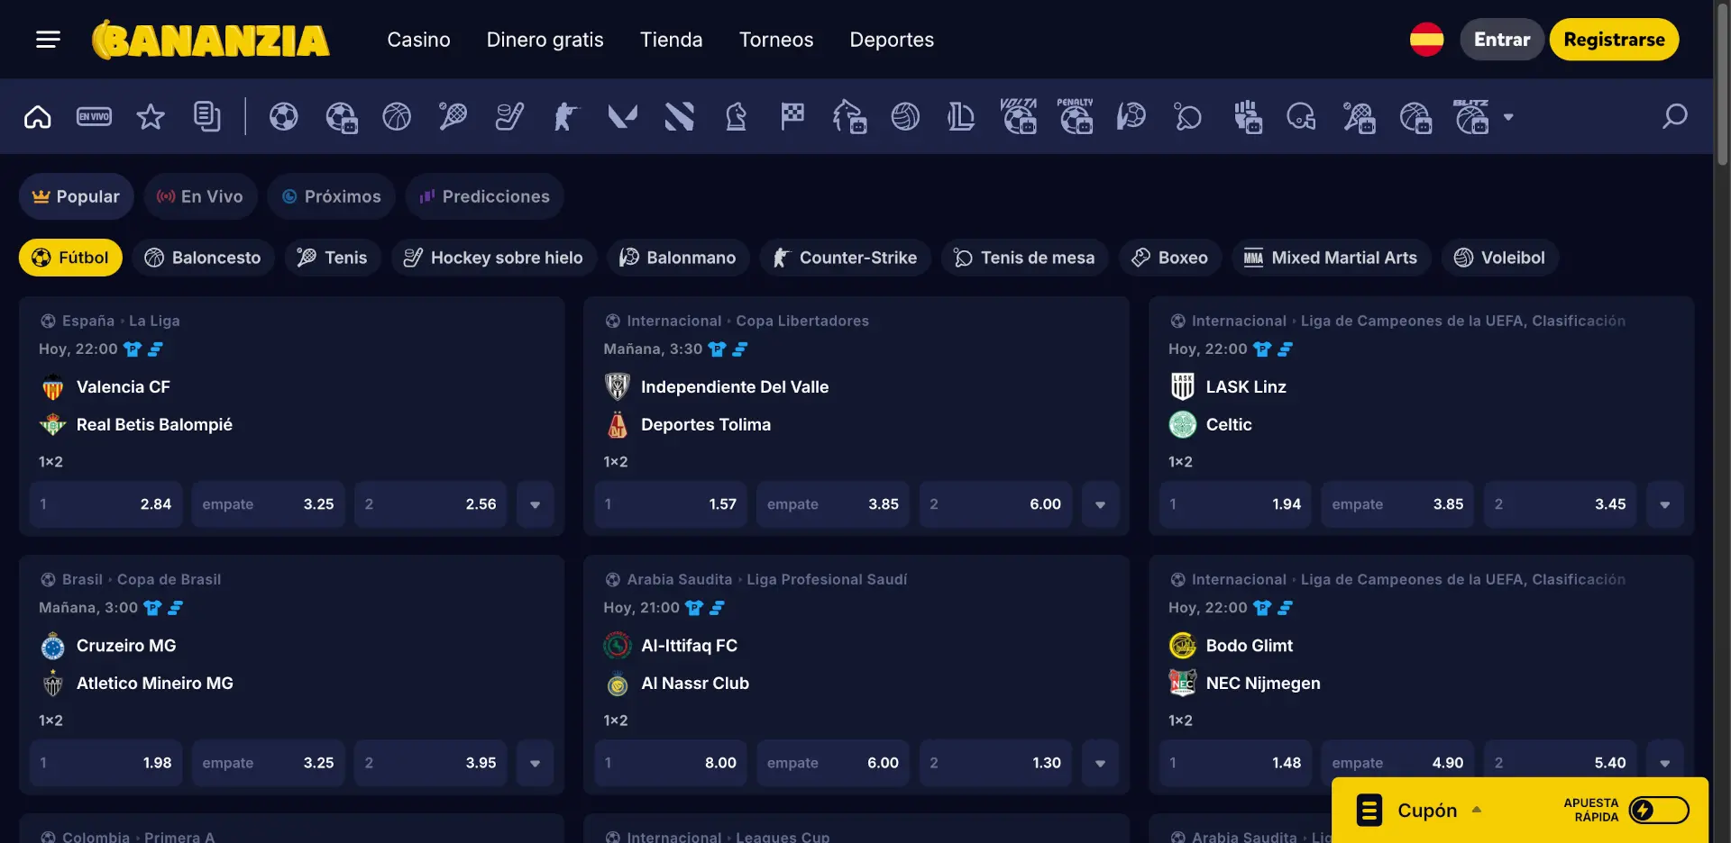
Task: Select the basketball icon in sports bar
Action: [397, 116]
